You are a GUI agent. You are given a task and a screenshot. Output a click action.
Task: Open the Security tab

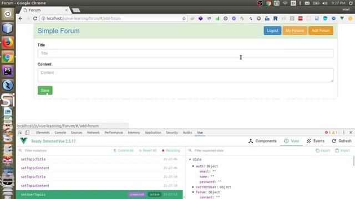(x=172, y=133)
